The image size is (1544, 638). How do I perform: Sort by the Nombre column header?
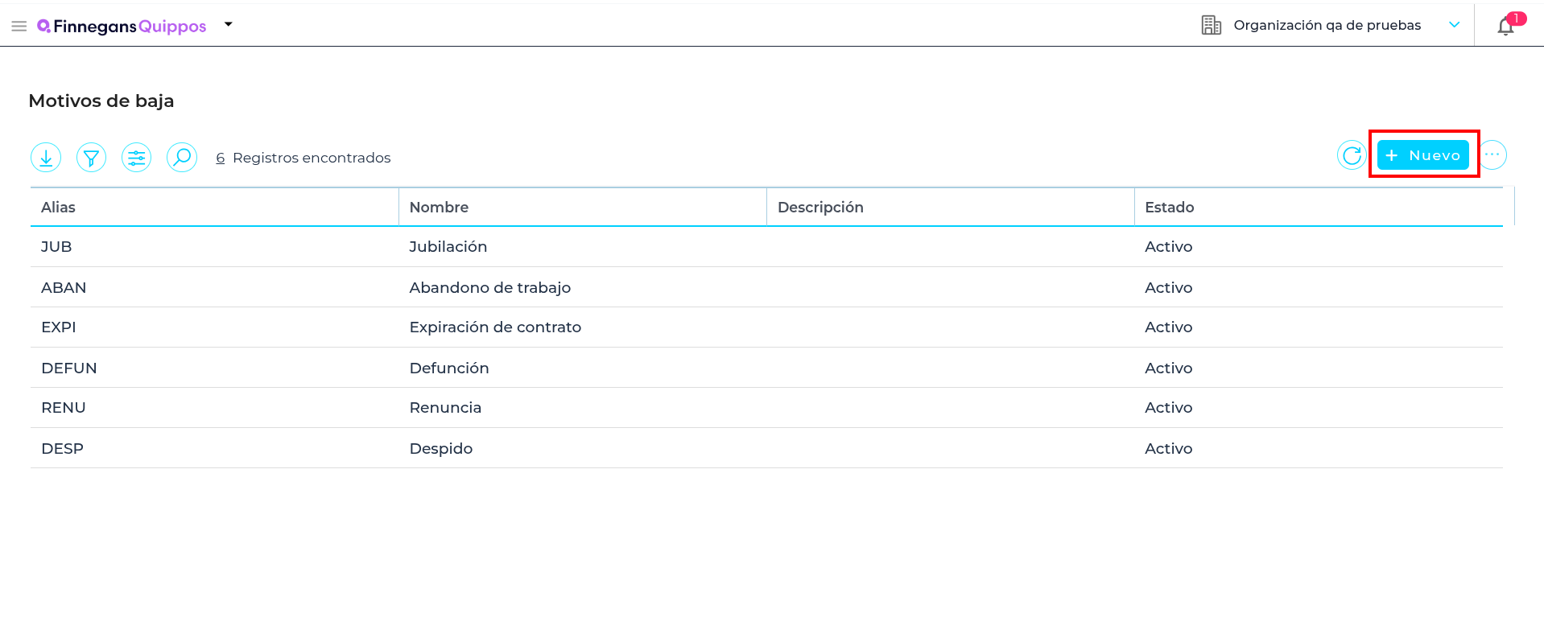point(439,208)
